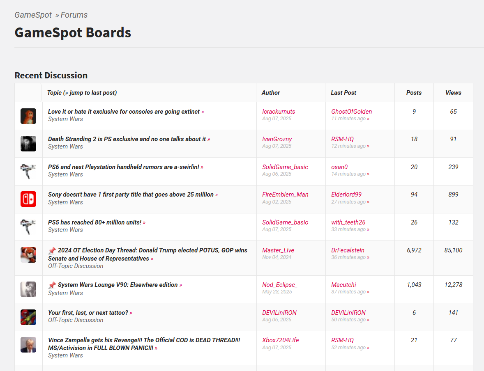
Task: View author profile FireEmblem_Man
Action: click(x=285, y=195)
